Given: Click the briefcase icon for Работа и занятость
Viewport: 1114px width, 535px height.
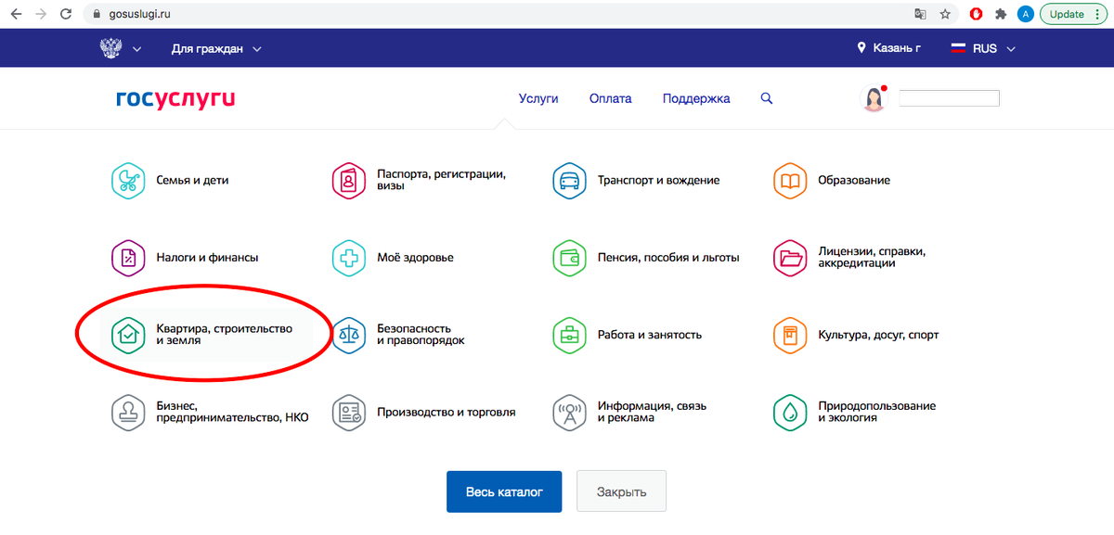Looking at the screenshot, I should 569,335.
